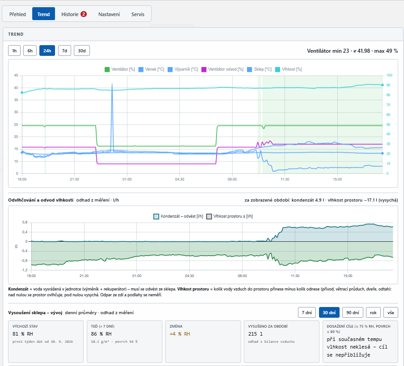The height and width of the screenshot is (366, 404).
Task: Select the rok period button
Action: click(x=373, y=312)
